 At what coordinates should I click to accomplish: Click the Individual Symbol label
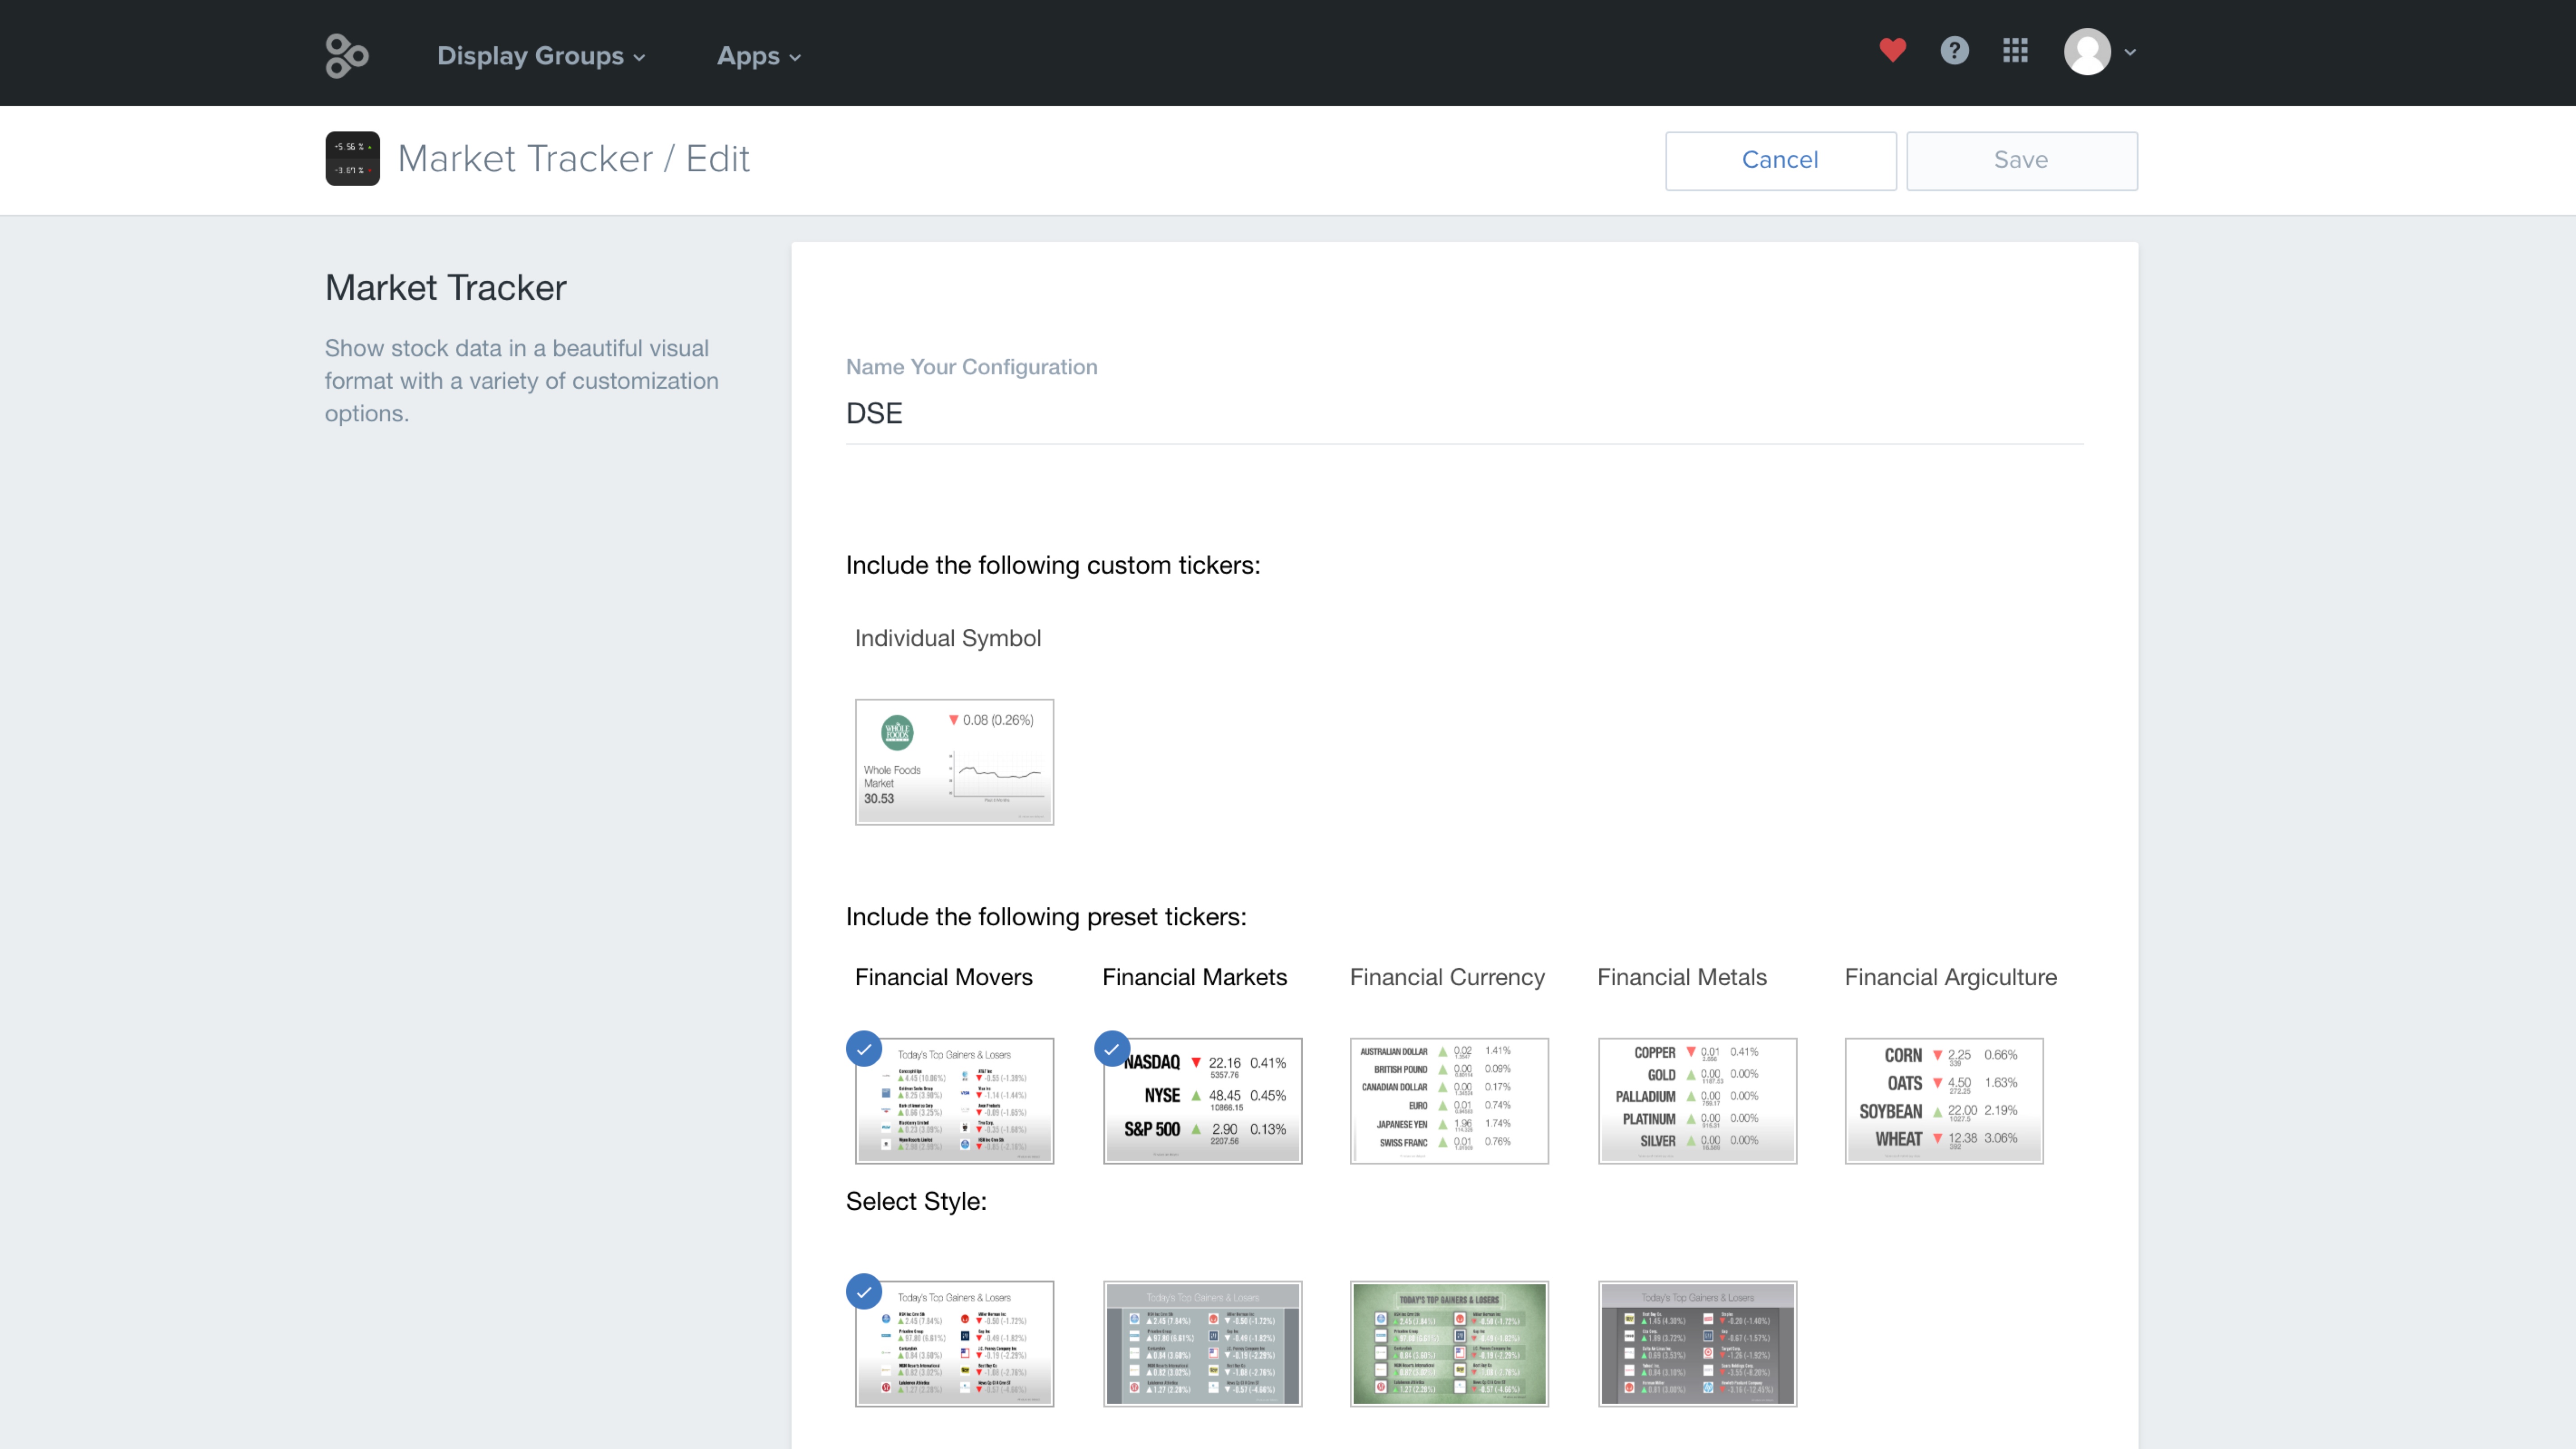(947, 638)
